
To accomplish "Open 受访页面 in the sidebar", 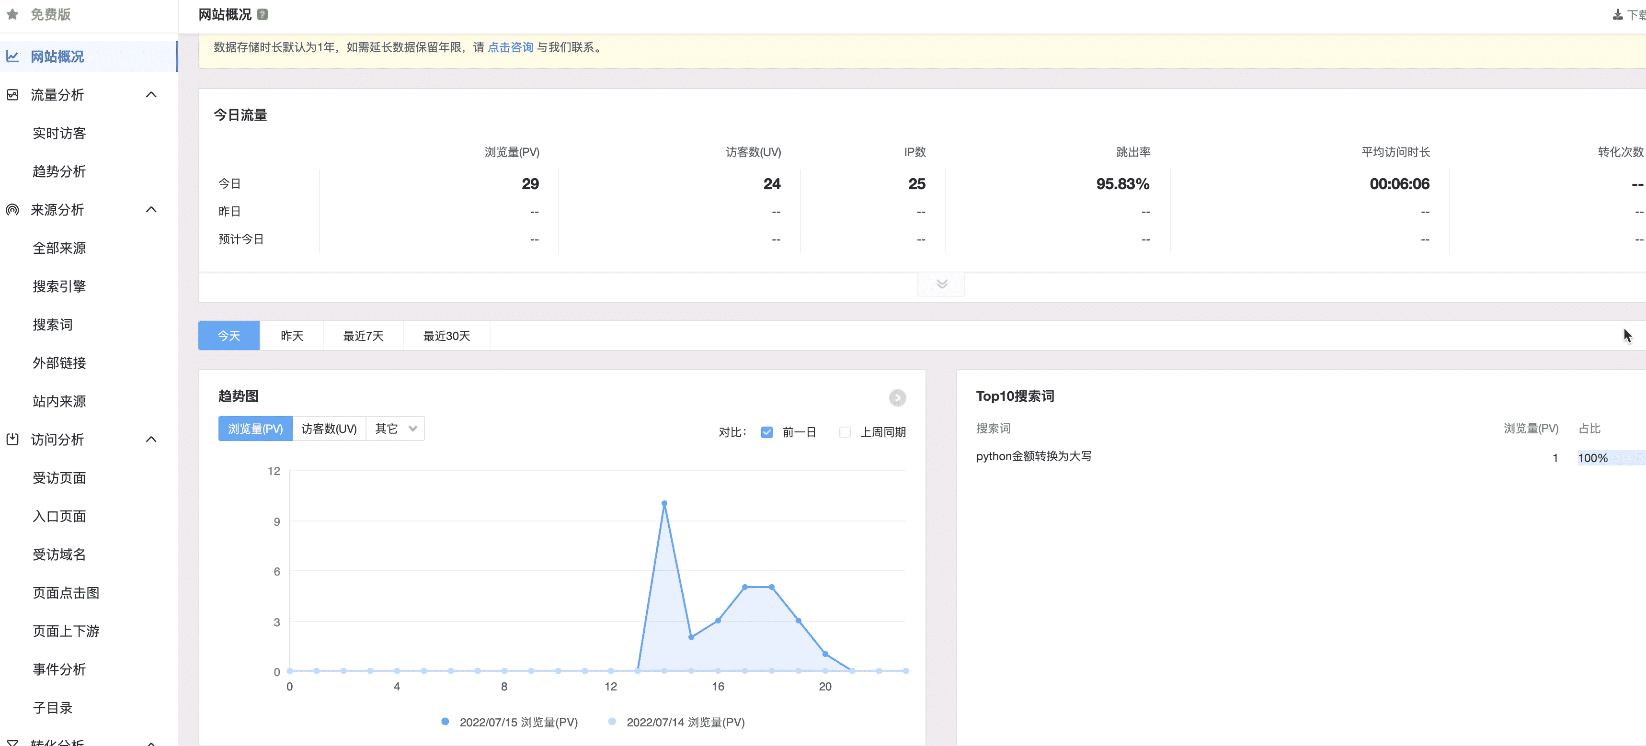I will pyautogui.click(x=59, y=478).
